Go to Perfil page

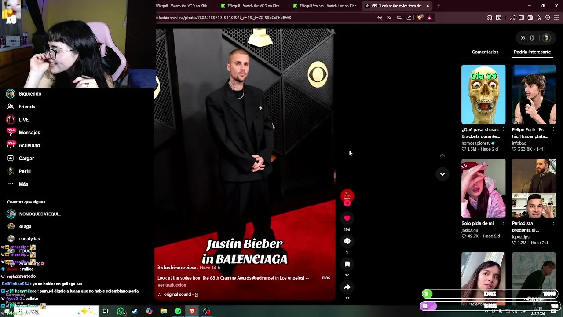pos(19,171)
